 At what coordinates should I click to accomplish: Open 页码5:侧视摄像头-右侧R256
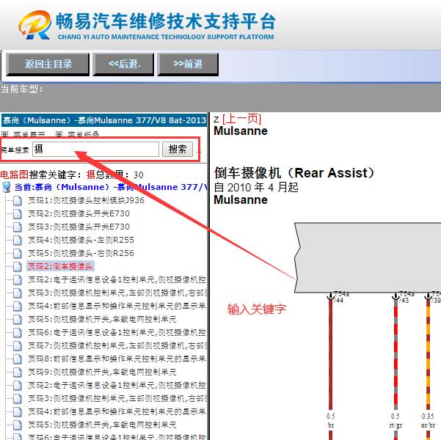(81, 253)
